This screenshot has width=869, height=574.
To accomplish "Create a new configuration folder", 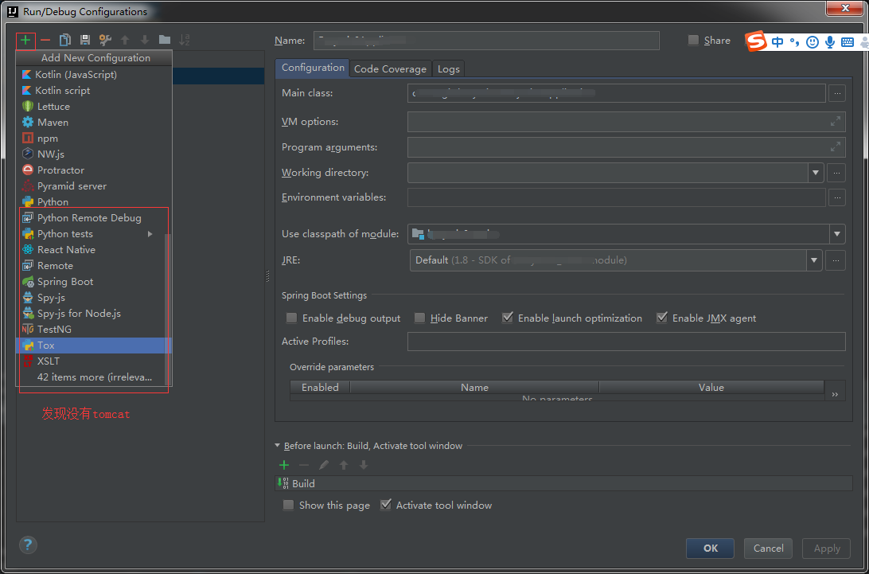I will pyautogui.click(x=164, y=39).
